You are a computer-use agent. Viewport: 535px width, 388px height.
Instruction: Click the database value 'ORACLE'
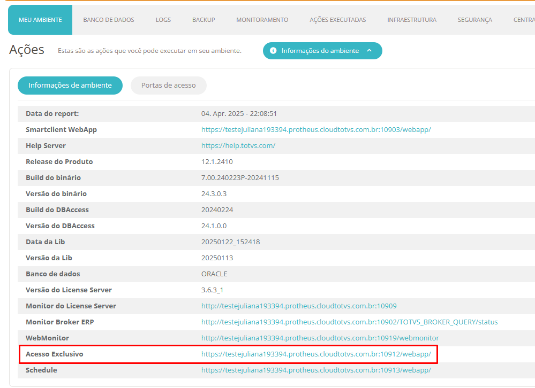(x=214, y=274)
